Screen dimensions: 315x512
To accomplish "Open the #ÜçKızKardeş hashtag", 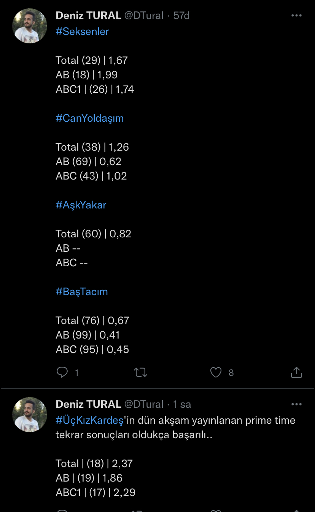I will point(90,420).
